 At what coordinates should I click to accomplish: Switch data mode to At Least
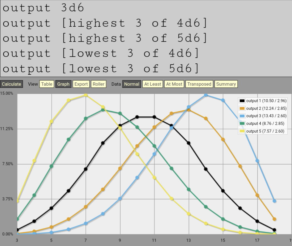pyautogui.click(x=152, y=84)
